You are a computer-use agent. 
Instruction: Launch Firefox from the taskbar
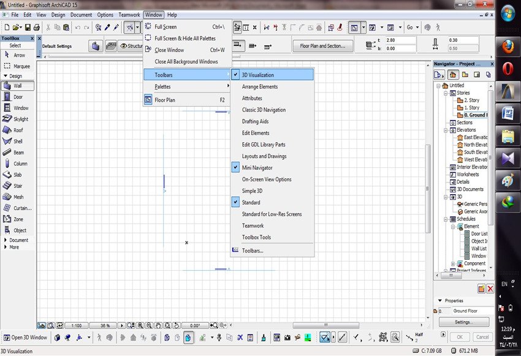click(507, 47)
